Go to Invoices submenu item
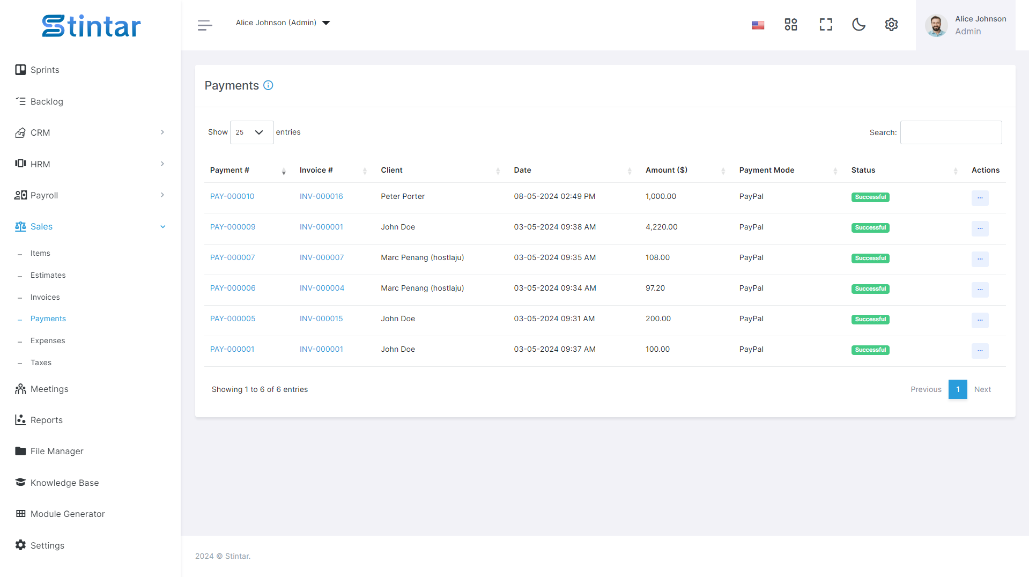This screenshot has width=1029, height=577. pos(45,297)
